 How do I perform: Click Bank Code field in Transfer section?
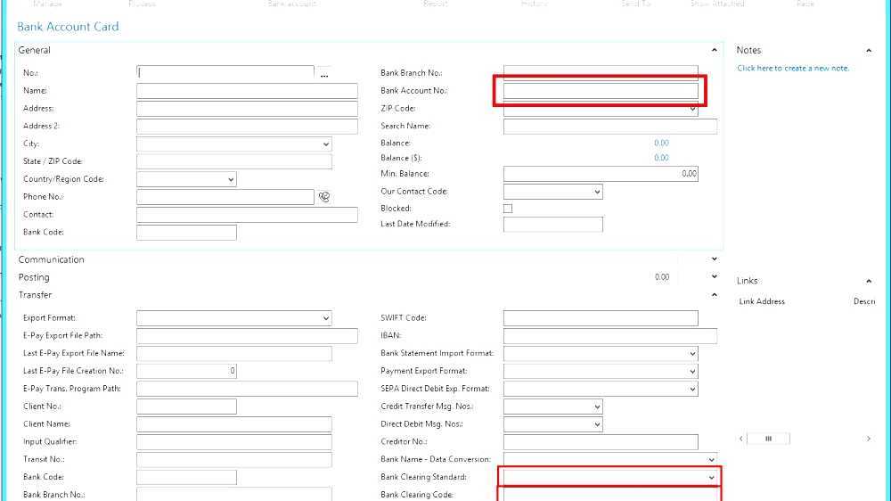pos(186,477)
